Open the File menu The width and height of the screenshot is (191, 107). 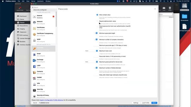click(x=19, y=1)
